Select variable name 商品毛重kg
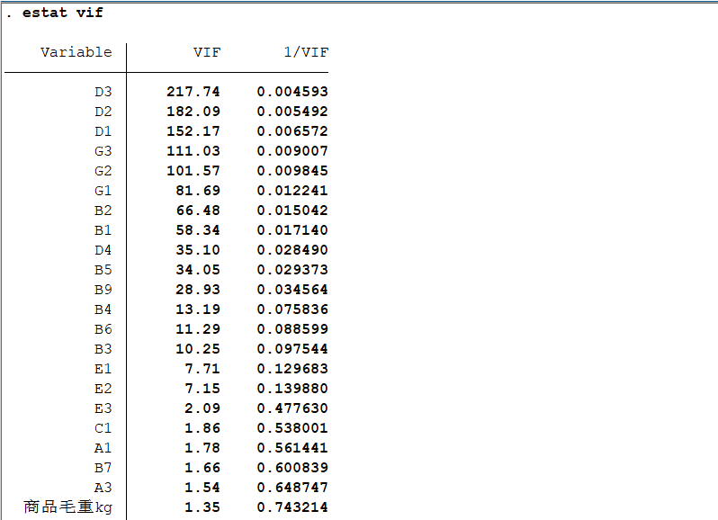The width and height of the screenshot is (718, 520). [x=67, y=507]
